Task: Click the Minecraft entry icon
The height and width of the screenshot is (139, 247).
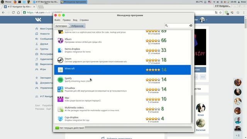Action: (x=60, y=70)
